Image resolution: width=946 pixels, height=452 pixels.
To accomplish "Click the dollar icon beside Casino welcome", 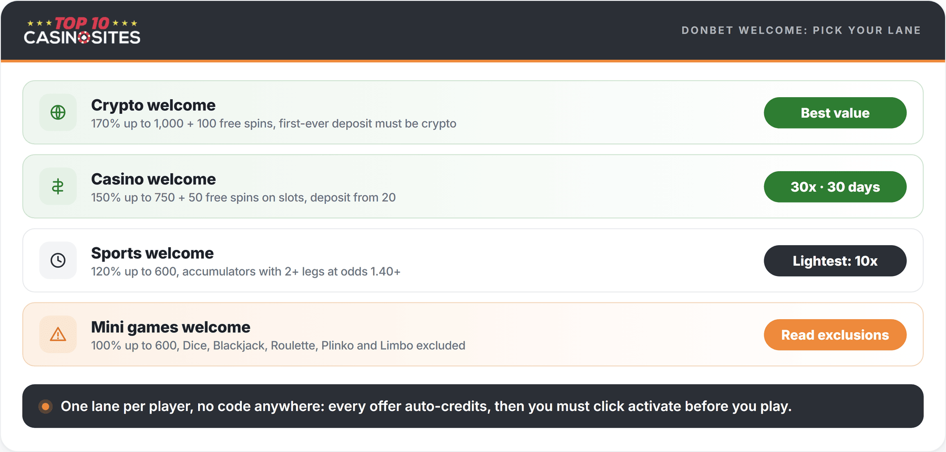I will click(x=58, y=186).
